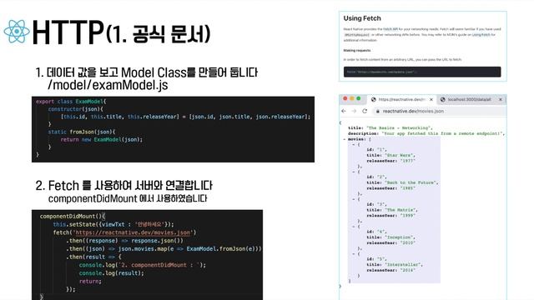Click the json.movies.map code line

pyautogui.click(x=164, y=249)
